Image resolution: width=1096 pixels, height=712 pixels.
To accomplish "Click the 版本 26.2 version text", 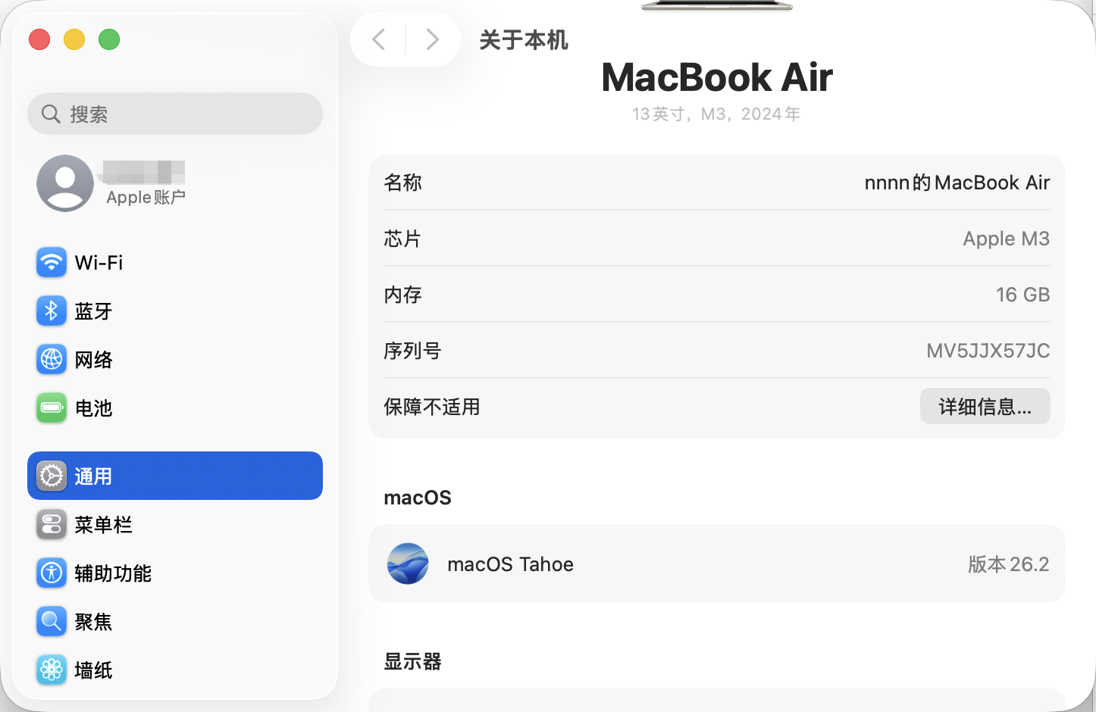I will pyautogui.click(x=1008, y=564).
